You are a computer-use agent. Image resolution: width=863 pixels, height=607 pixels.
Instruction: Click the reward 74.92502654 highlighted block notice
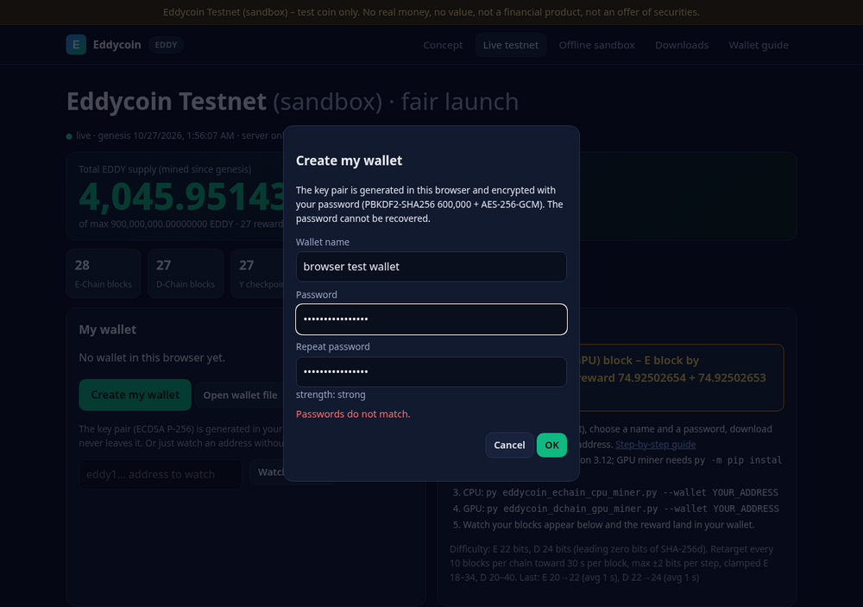[x=682, y=377]
